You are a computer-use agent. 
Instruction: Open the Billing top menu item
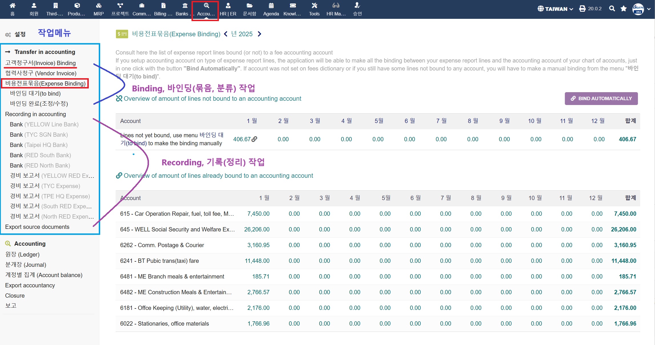point(163,9)
